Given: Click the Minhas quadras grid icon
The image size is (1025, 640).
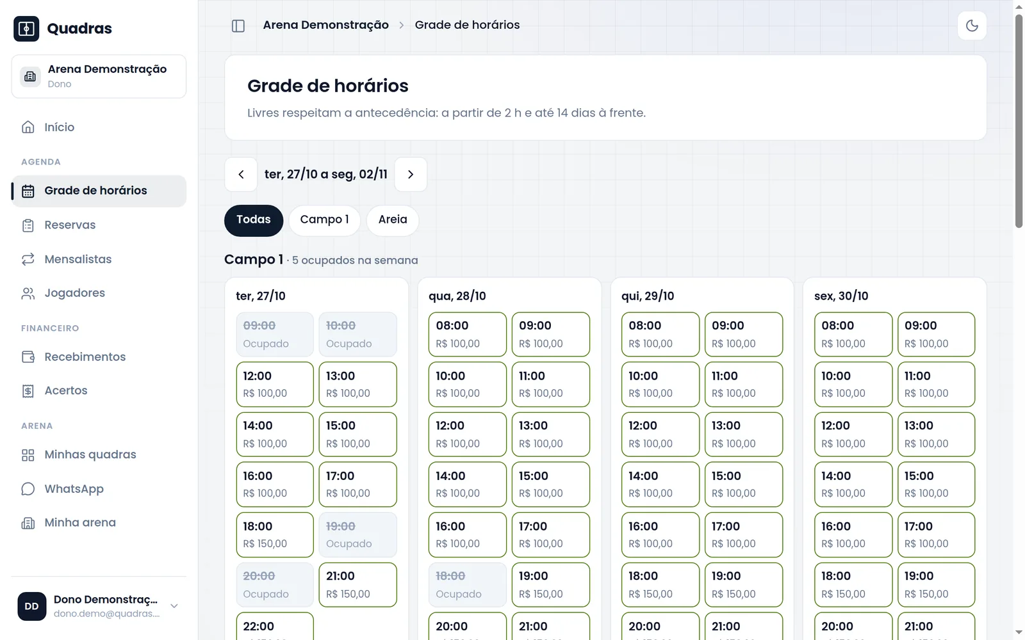Looking at the screenshot, I should pos(28,455).
